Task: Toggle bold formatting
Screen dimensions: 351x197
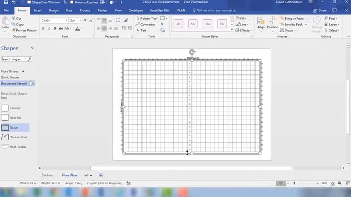Action: pyautogui.click(x=43, y=28)
